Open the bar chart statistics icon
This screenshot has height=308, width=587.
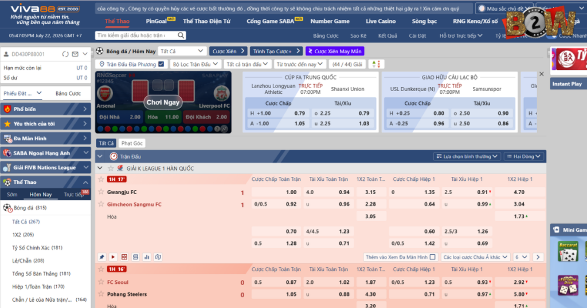(147, 257)
